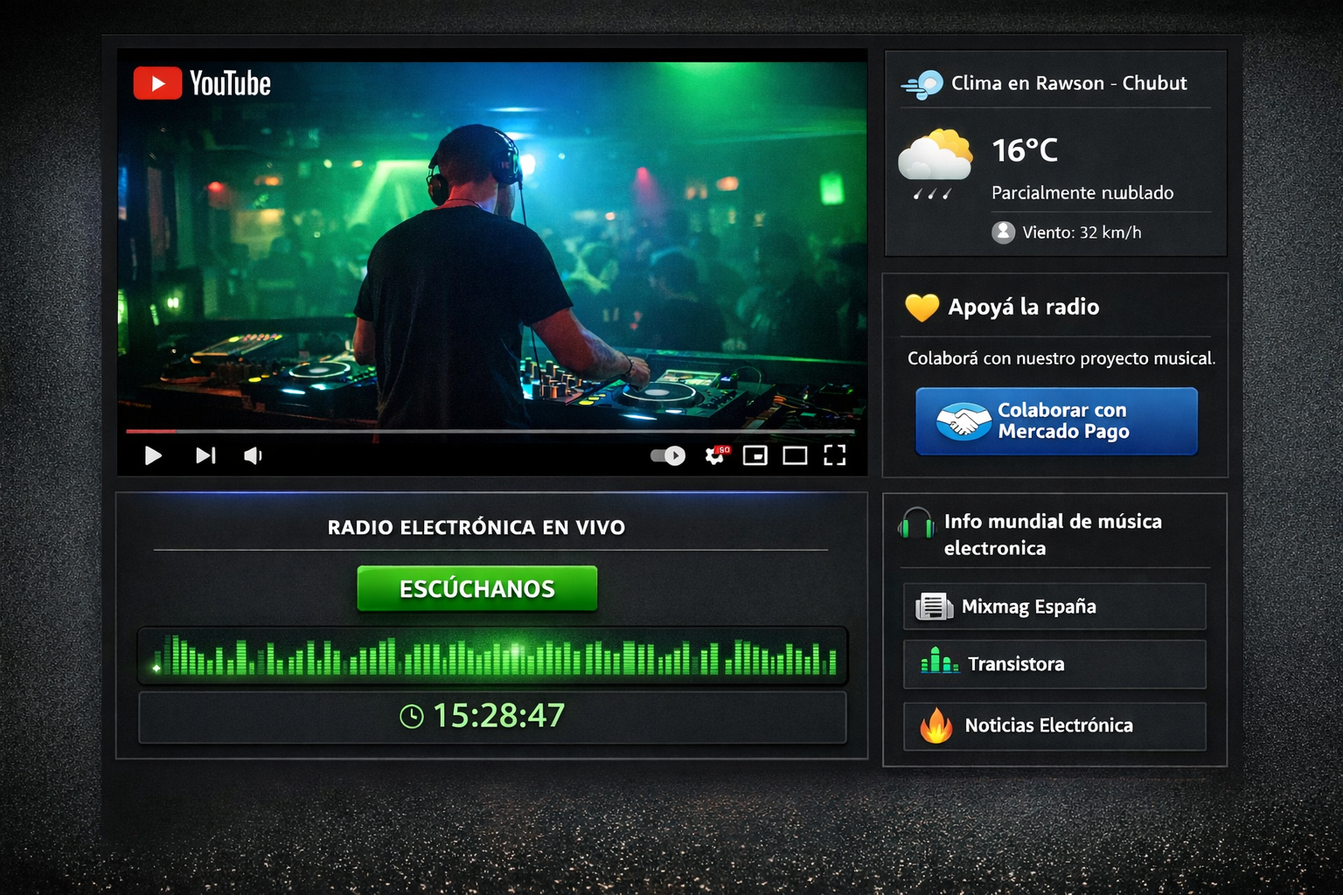
Task: Seek on the video progress bar
Action: [x=490, y=431]
